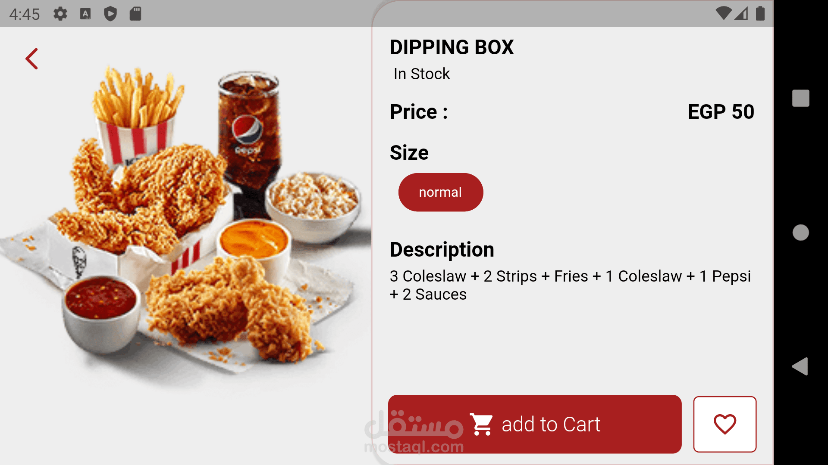Tap the EGP 50 price value
Viewport: 828px width, 465px height.
[721, 112]
